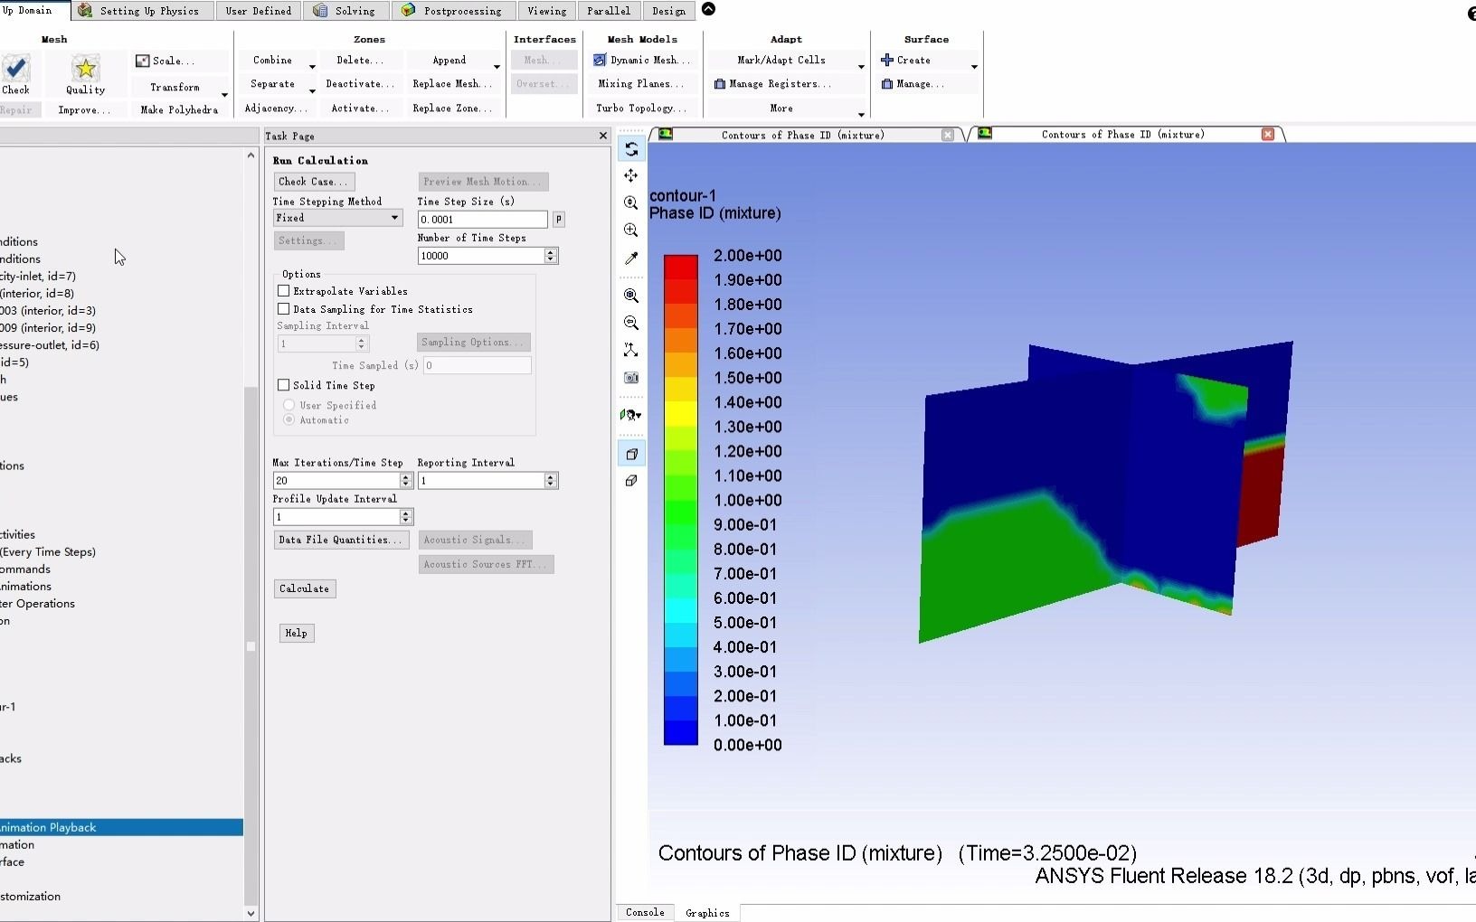Click the Calculate button
Viewport: 1476px width, 922px height.
pos(304,588)
